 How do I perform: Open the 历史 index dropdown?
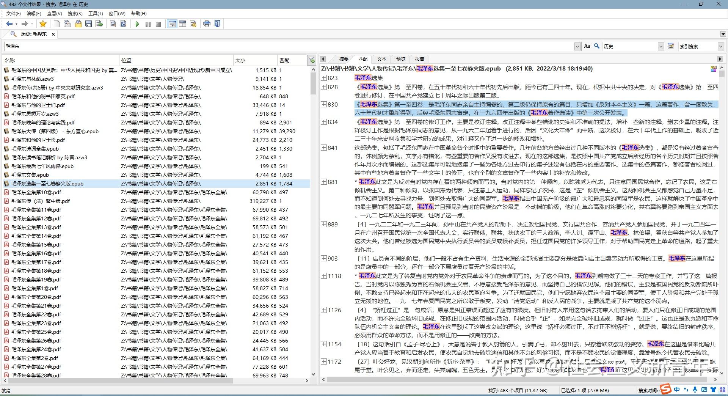[x=662, y=46]
